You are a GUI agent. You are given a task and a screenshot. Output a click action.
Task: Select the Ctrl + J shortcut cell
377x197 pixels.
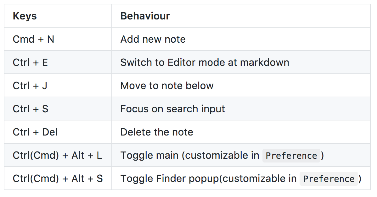coord(30,86)
